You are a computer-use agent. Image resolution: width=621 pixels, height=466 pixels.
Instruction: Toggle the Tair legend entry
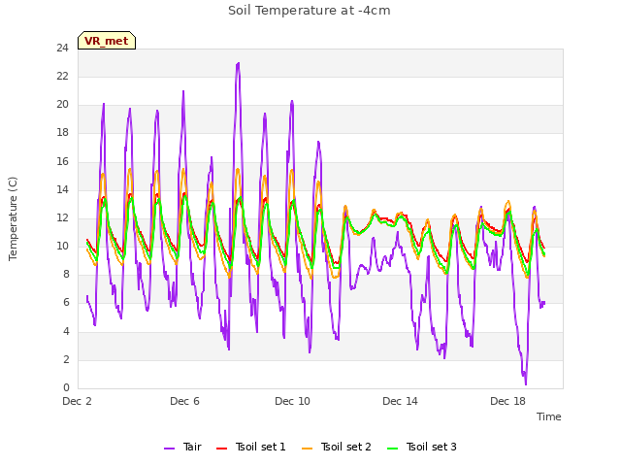(x=182, y=447)
